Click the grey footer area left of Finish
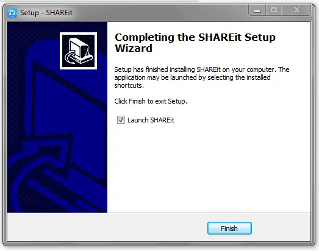 106,228
